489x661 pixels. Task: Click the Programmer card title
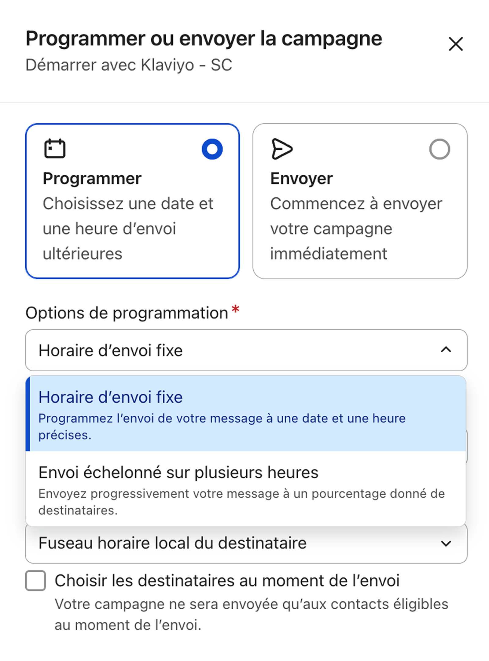(x=92, y=179)
